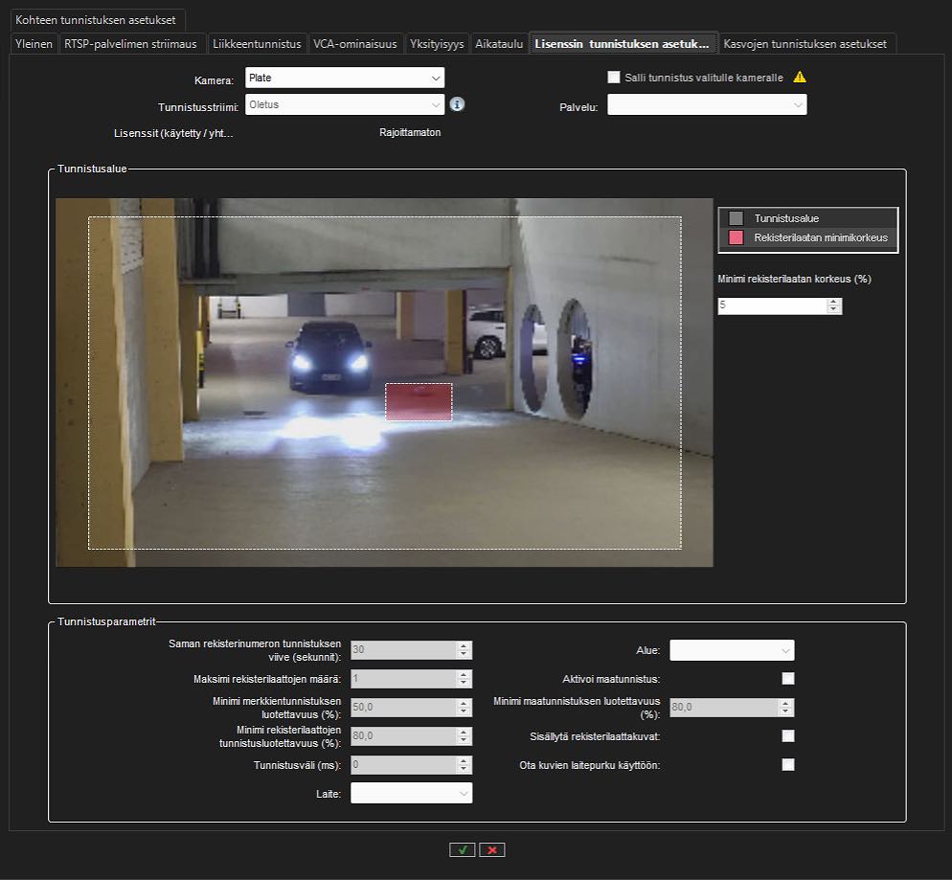Click the info icon beside Tunnistusstriimi
Viewport: 952px width, 880px height.
457,104
